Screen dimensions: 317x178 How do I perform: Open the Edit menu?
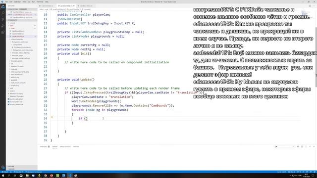click(x=11, y=1)
